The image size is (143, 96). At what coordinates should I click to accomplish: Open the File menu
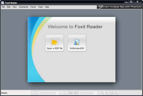3,7
